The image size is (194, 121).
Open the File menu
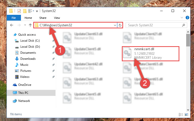point(14,18)
